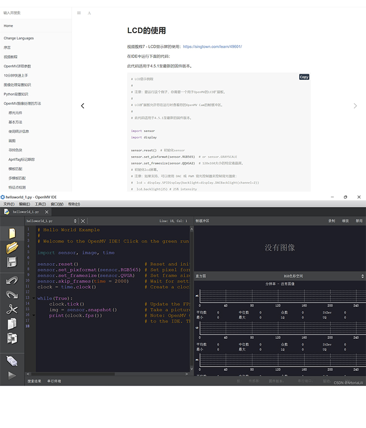This screenshot has width=366, height=428.
Task: Collapse the fold arrow at line 16
Action: [34, 315]
